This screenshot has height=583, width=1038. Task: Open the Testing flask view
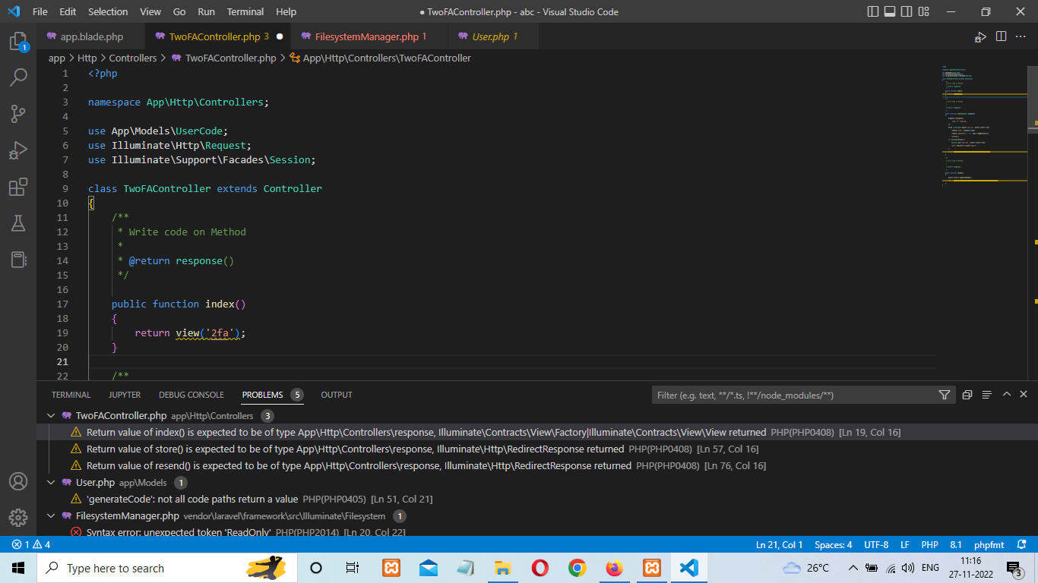(18, 223)
